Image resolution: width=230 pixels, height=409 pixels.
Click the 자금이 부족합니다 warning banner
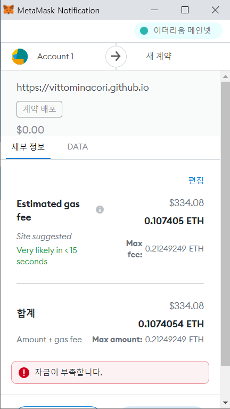[x=110, y=372]
